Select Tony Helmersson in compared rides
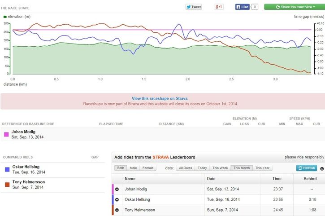The height and width of the screenshot is (216, 325). 29,182
